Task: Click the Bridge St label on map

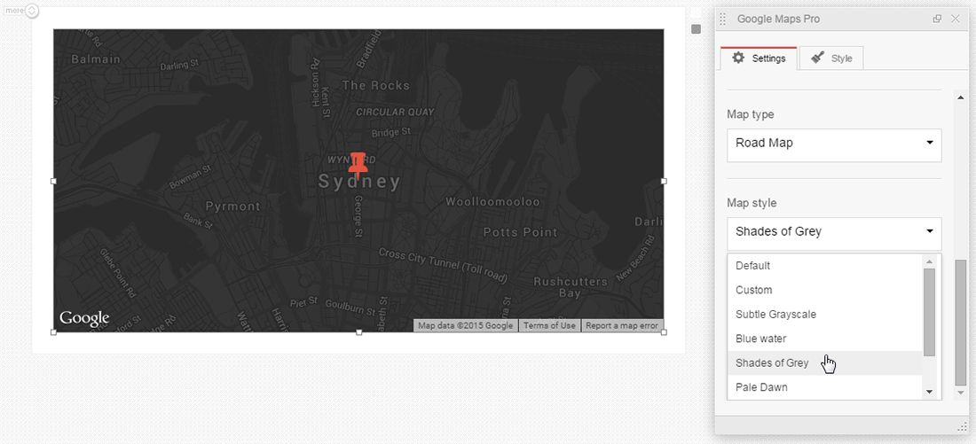Action: pyautogui.click(x=391, y=132)
